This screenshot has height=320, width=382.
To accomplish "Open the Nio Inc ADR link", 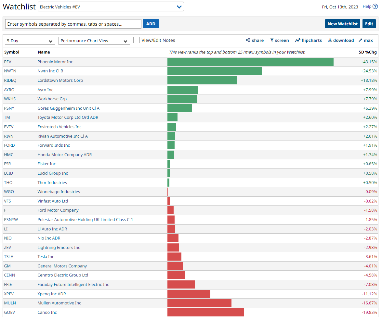I will [x=49, y=238].
